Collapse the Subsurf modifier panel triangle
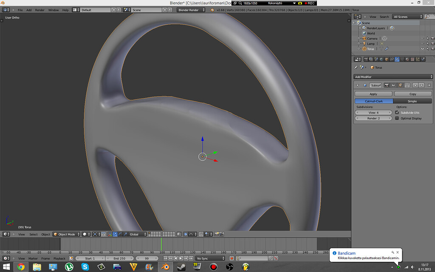Viewport: 435px width, 272px height. (x=357, y=85)
